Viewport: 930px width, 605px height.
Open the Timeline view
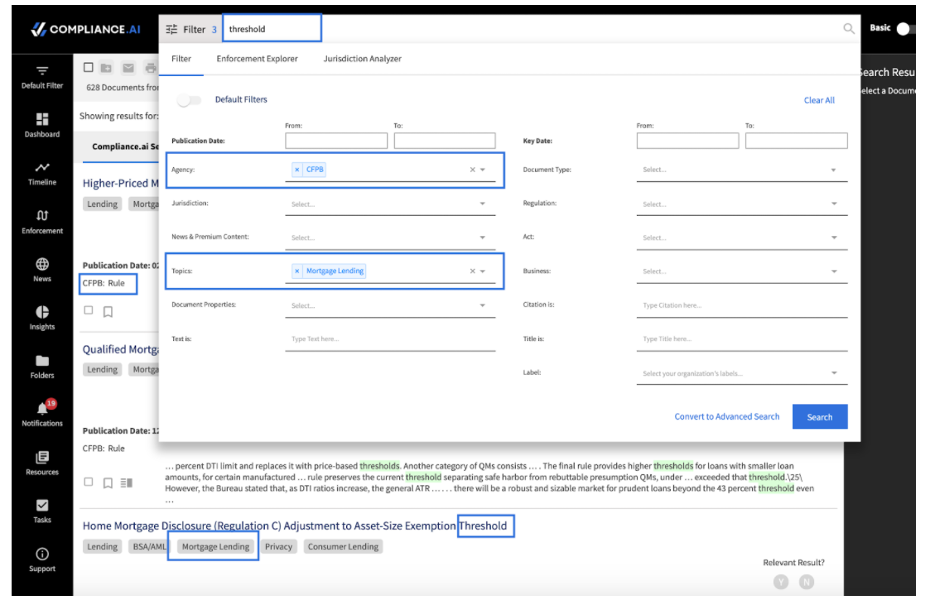pyautogui.click(x=42, y=174)
